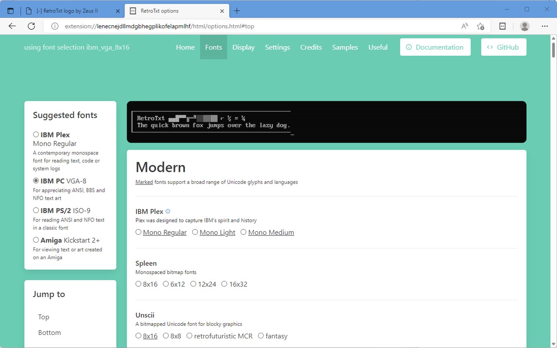Click the font preview sample box
Image resolution: width=557 pixels, height=348 pixels.
(x=326, y=122)
